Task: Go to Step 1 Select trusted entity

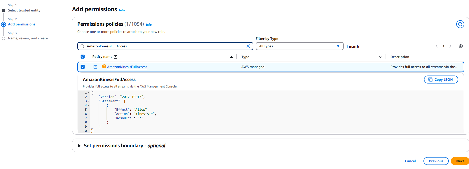Action: (24, 10)
